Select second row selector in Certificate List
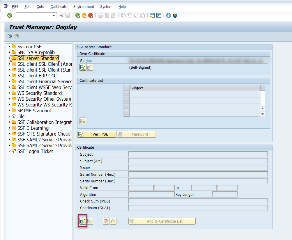This screenshot has width=292, height=240. (x=127, y=100)
